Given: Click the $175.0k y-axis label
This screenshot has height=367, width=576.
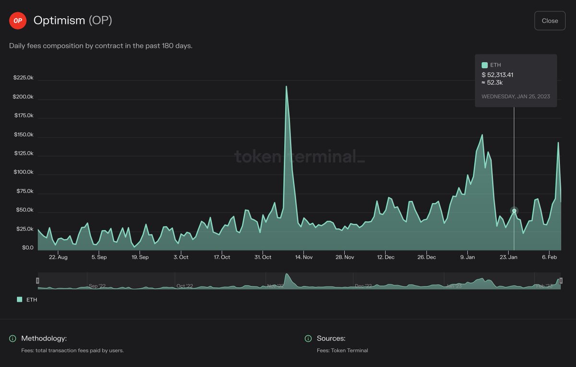Looking at the screenshot, I should (23, 116).
